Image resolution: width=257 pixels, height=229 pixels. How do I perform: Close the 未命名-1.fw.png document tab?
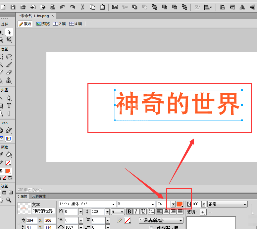pos(53,16)
